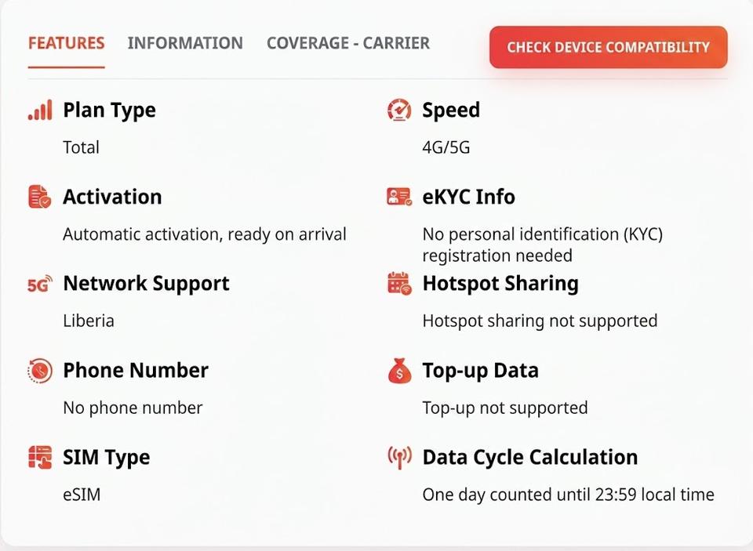Click the 4G/5G speed value
Viewport: 753px width, 551px height.
click(446, 147)
